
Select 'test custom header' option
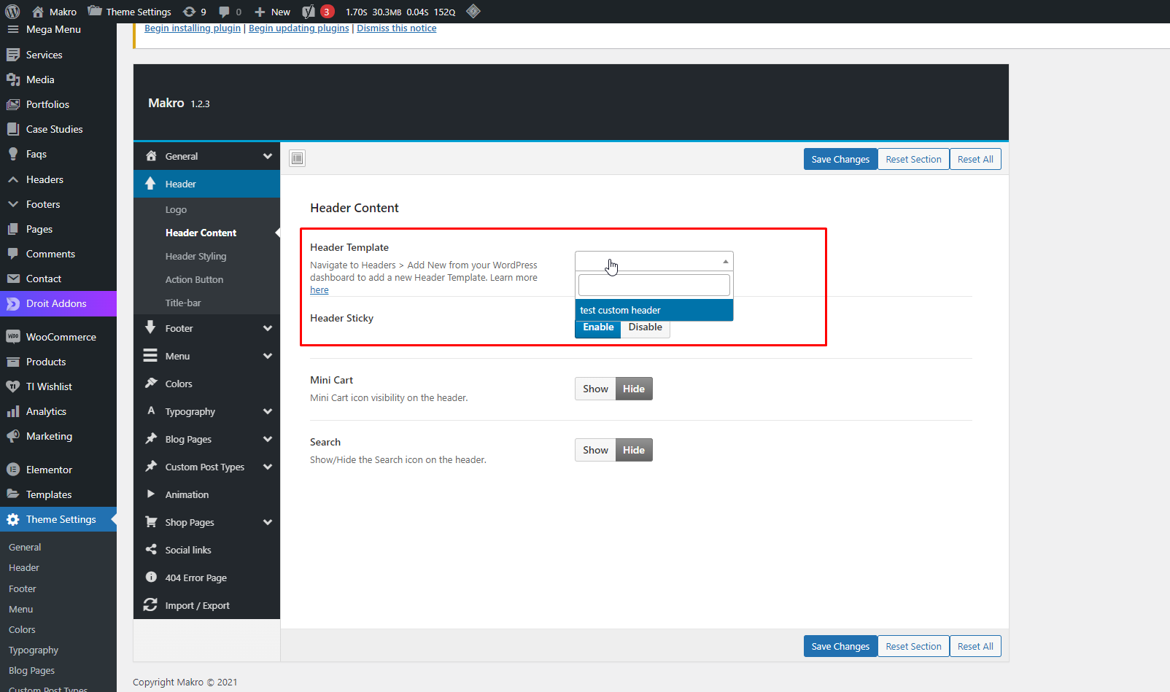(x=654, y=310)
